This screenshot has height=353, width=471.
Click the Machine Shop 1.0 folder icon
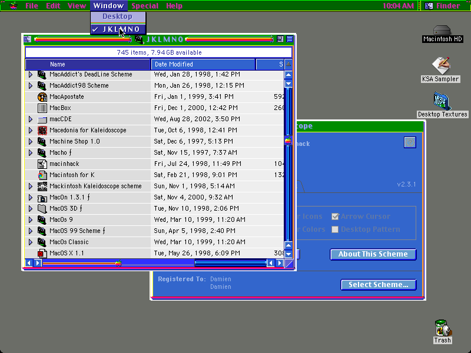click(42, 141)
